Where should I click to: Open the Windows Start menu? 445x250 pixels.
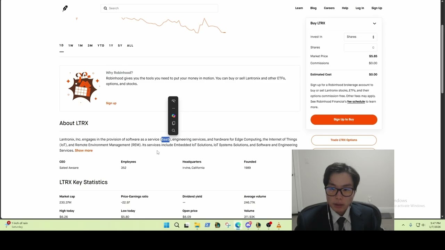coord(167,225)
